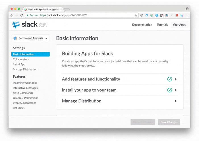Click the 'Settings' sidebar heading
199x141 pixels.
click(19, 48)
